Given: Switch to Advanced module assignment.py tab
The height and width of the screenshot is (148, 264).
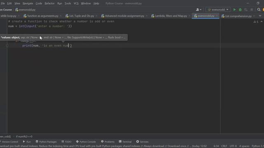Looking at the screenshot, I should point(123,16).
